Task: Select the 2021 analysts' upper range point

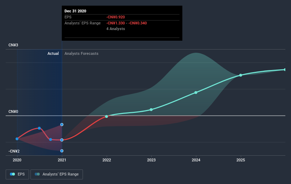Action: (x=62, y=125)
